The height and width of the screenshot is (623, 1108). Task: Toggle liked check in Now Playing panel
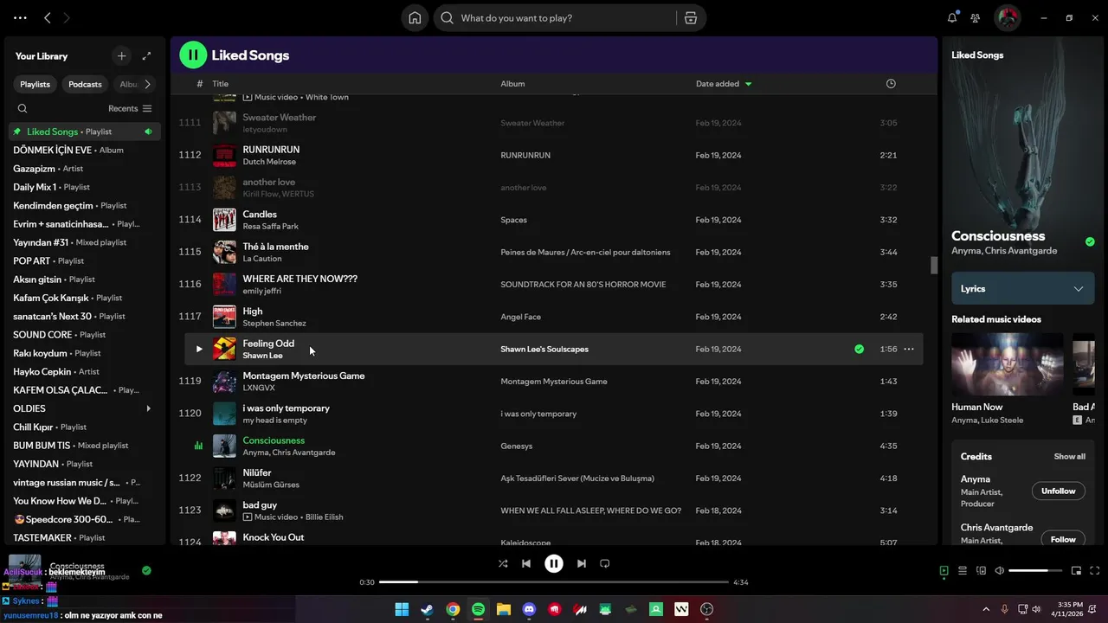(x=1090, y=242)
